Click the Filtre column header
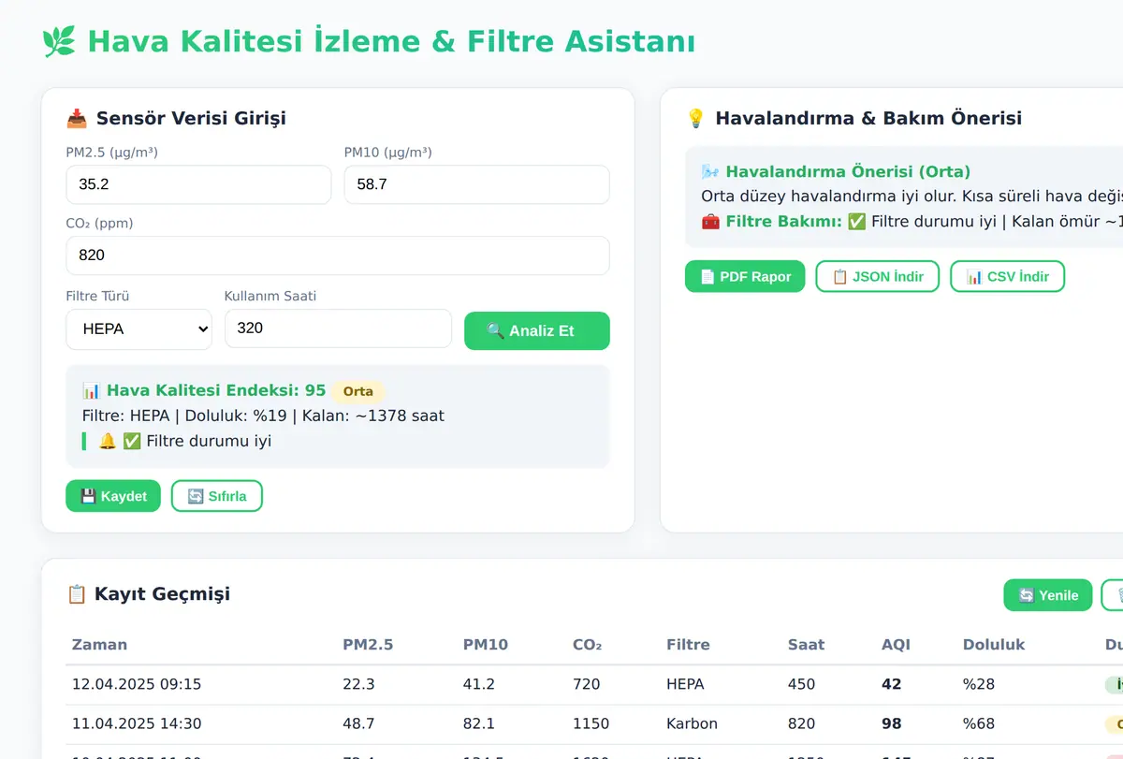 click(688, 645)
